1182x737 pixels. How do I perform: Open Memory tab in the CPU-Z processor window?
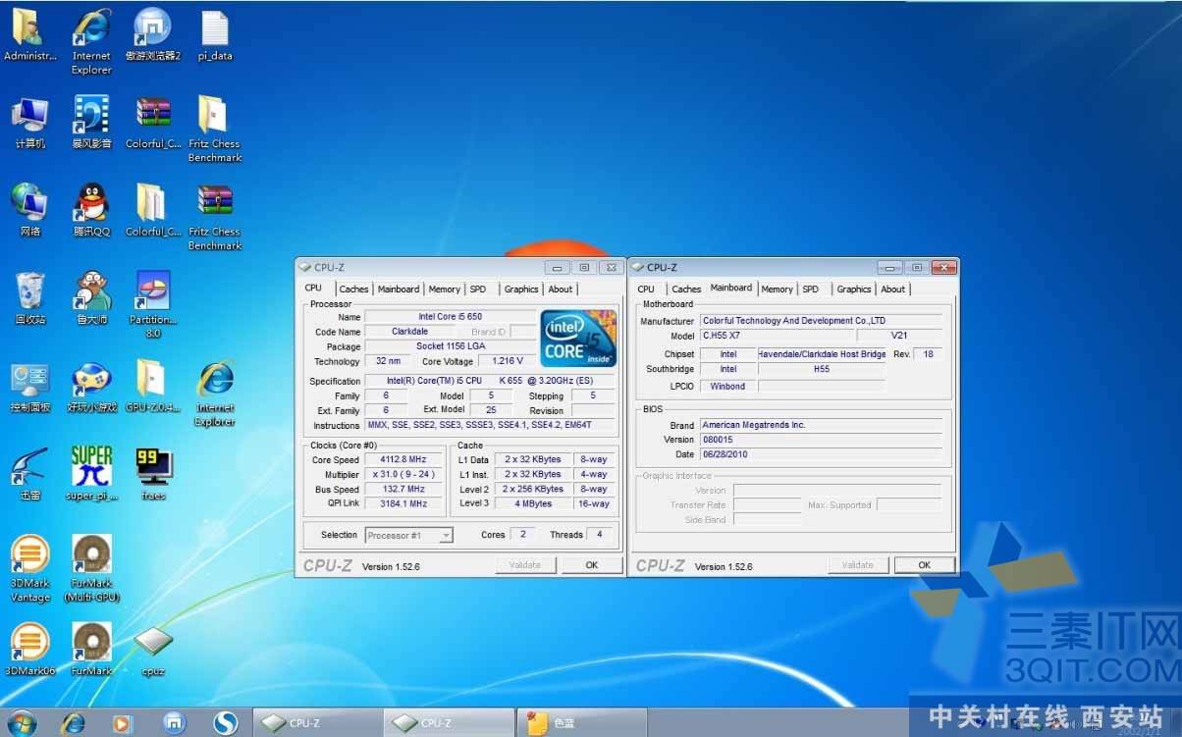[444, 289]
